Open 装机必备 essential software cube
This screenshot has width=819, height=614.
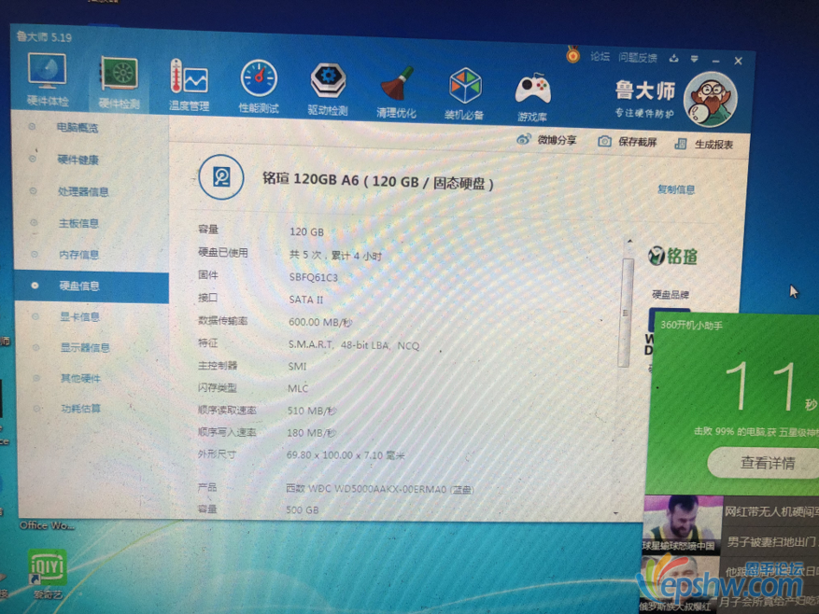coord(464,93)
